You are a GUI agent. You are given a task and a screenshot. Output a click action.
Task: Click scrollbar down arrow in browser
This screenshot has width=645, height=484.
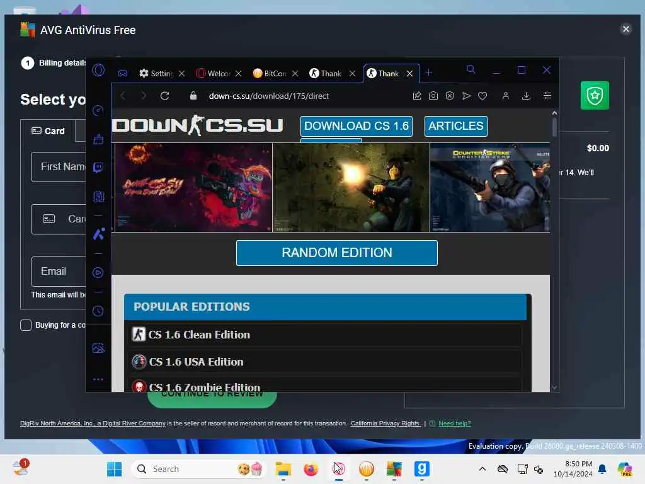(x=554, y=388)
